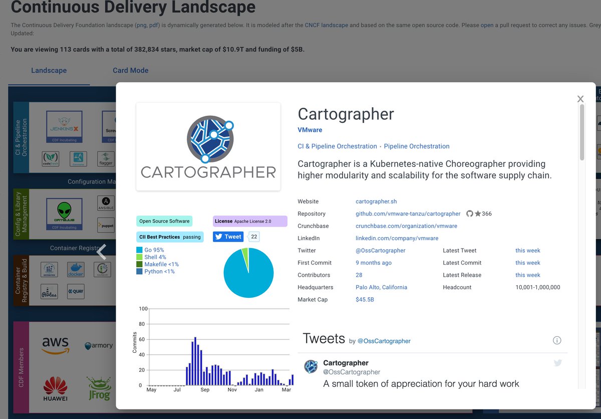Click Latest Release this week link

point(528,275)
